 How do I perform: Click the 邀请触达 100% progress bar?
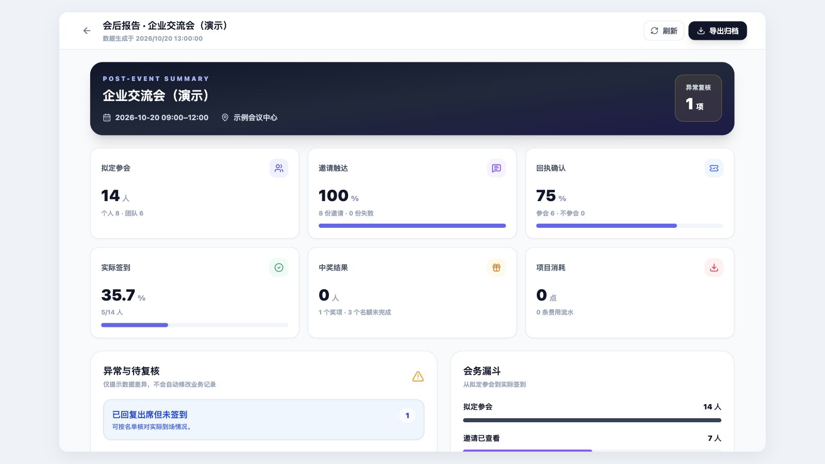[x=412, y=226]
